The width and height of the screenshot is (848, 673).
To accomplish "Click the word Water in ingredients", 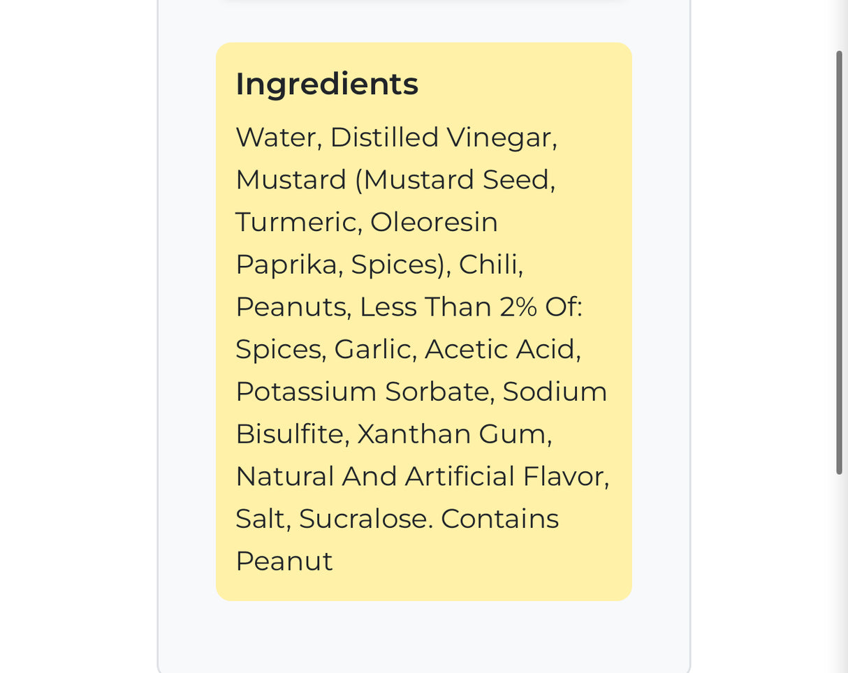I will tap(277, 138).
